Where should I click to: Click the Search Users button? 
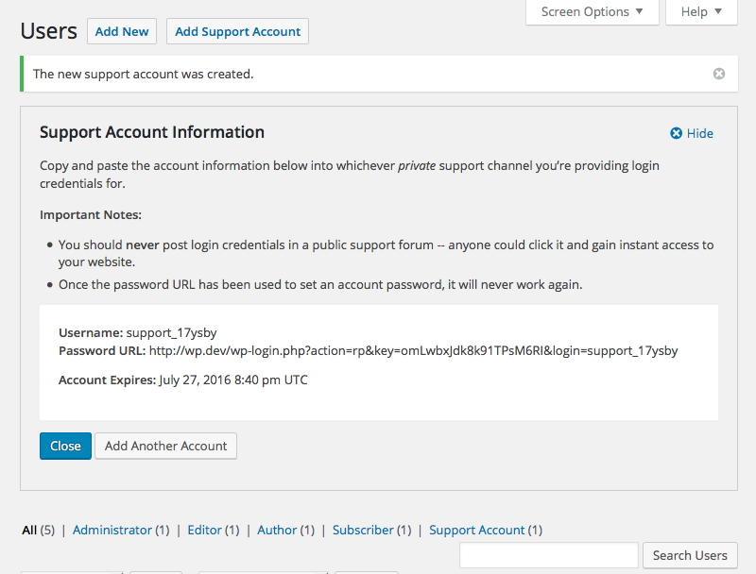tap(690, 556)
